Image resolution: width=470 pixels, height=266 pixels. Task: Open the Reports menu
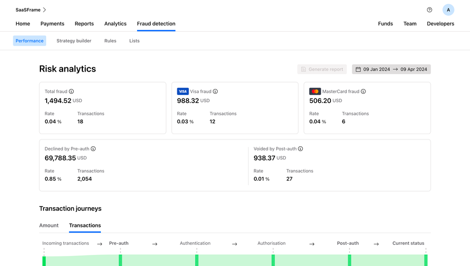pos(84,24)
